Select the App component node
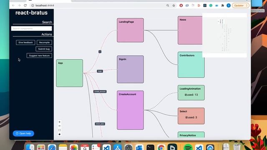The image size is (267, 150). coord(70,73)
